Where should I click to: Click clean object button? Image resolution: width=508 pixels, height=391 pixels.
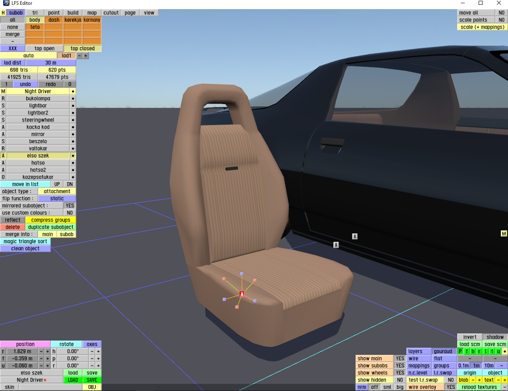(25, 248)
